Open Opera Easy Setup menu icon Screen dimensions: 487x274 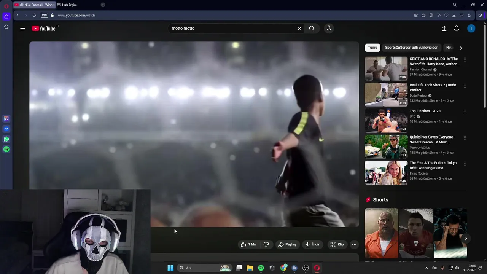click(462, 15)
